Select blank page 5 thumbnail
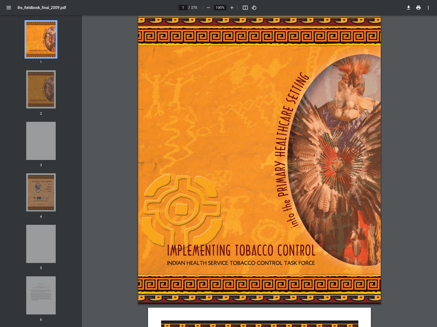437x327 pixels. coord(41,244)
